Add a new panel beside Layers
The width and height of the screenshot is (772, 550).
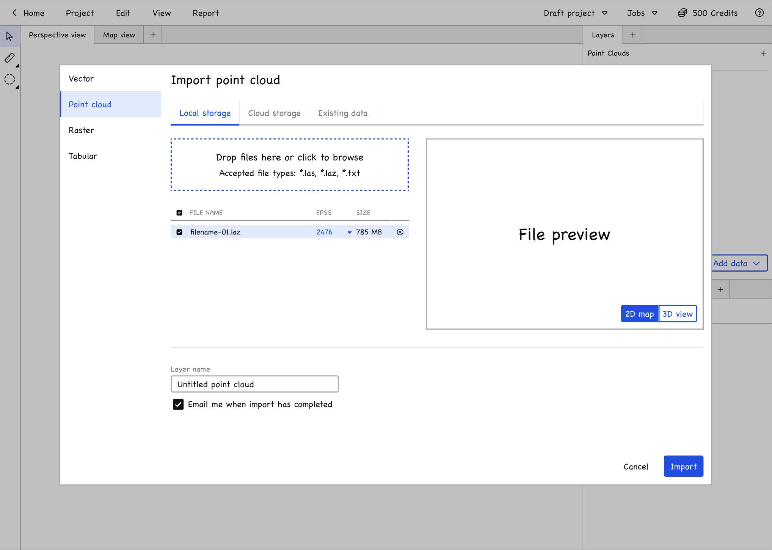[632, 35]
